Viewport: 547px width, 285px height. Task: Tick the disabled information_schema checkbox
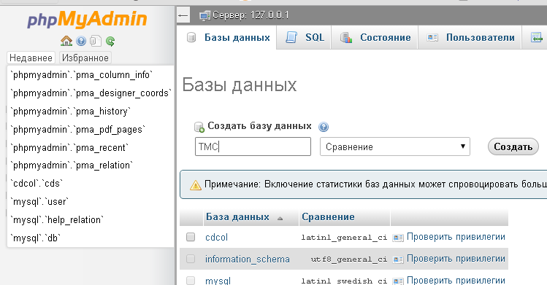click(x=191, y=259)
